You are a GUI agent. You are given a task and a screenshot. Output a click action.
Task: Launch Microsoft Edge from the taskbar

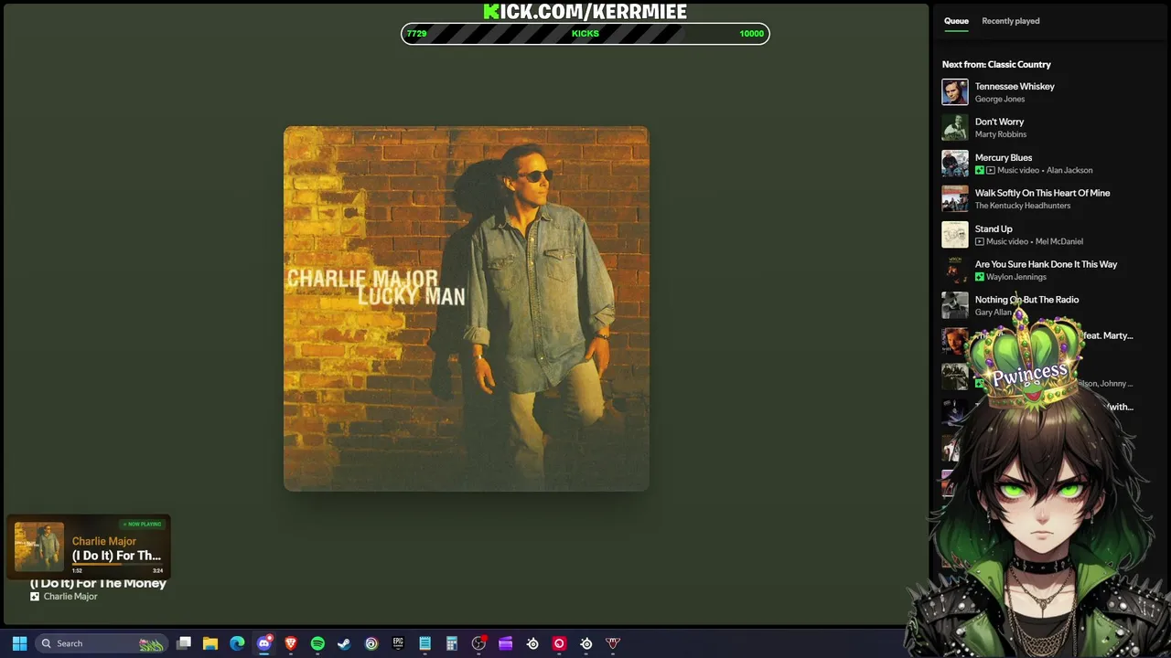[237, 643]
